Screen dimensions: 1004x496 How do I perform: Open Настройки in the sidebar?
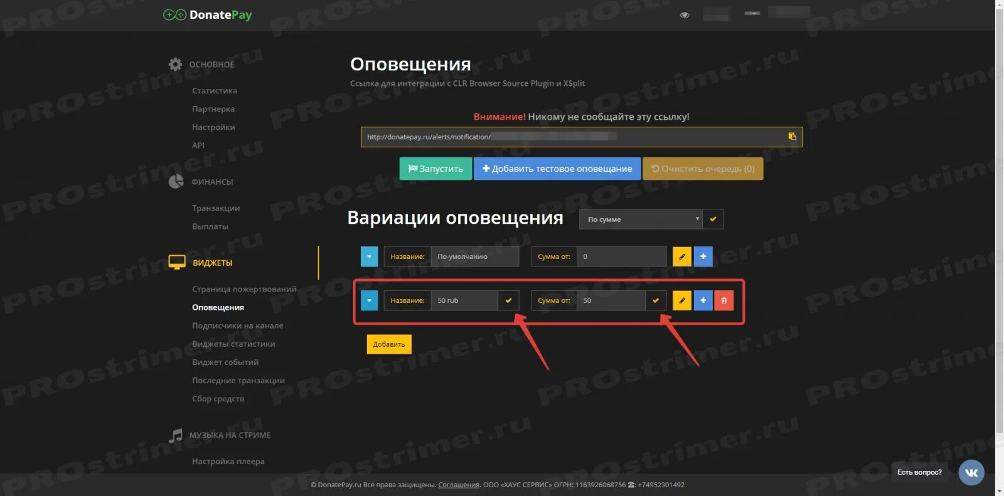213,127
